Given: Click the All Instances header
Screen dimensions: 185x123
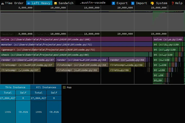Looking at the screenshot, I should pyautogui.click(x=46, y=87).
